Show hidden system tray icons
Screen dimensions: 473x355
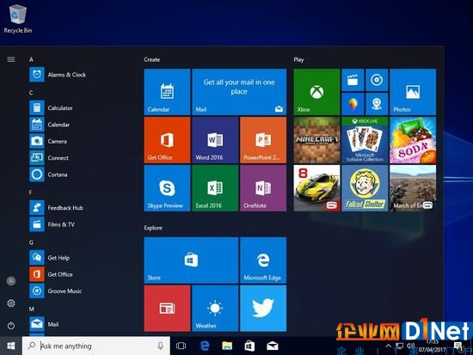388,346
